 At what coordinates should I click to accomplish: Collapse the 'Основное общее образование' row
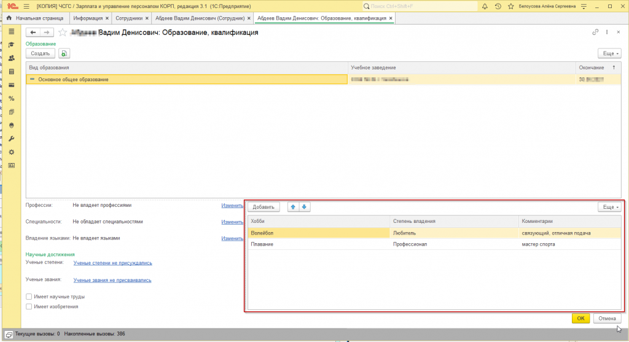click(x=32, y=79)
